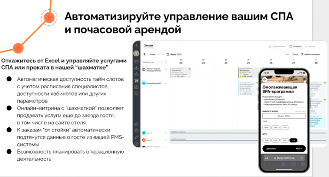Screen dimensions: 329x177
Task: Tap the black Добавить button on the phone
Action: point(284,148)
